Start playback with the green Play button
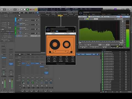132x99 pixels. click(28, 10)
